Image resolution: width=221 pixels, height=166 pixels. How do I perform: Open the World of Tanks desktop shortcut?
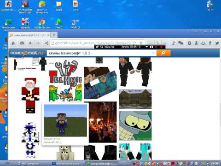click(x=76, y=24)
